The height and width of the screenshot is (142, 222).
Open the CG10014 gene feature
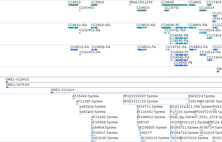click(x=203, y=10)
